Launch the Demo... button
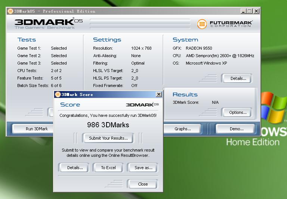Viewport: 287px width, 199px height. 237,129
